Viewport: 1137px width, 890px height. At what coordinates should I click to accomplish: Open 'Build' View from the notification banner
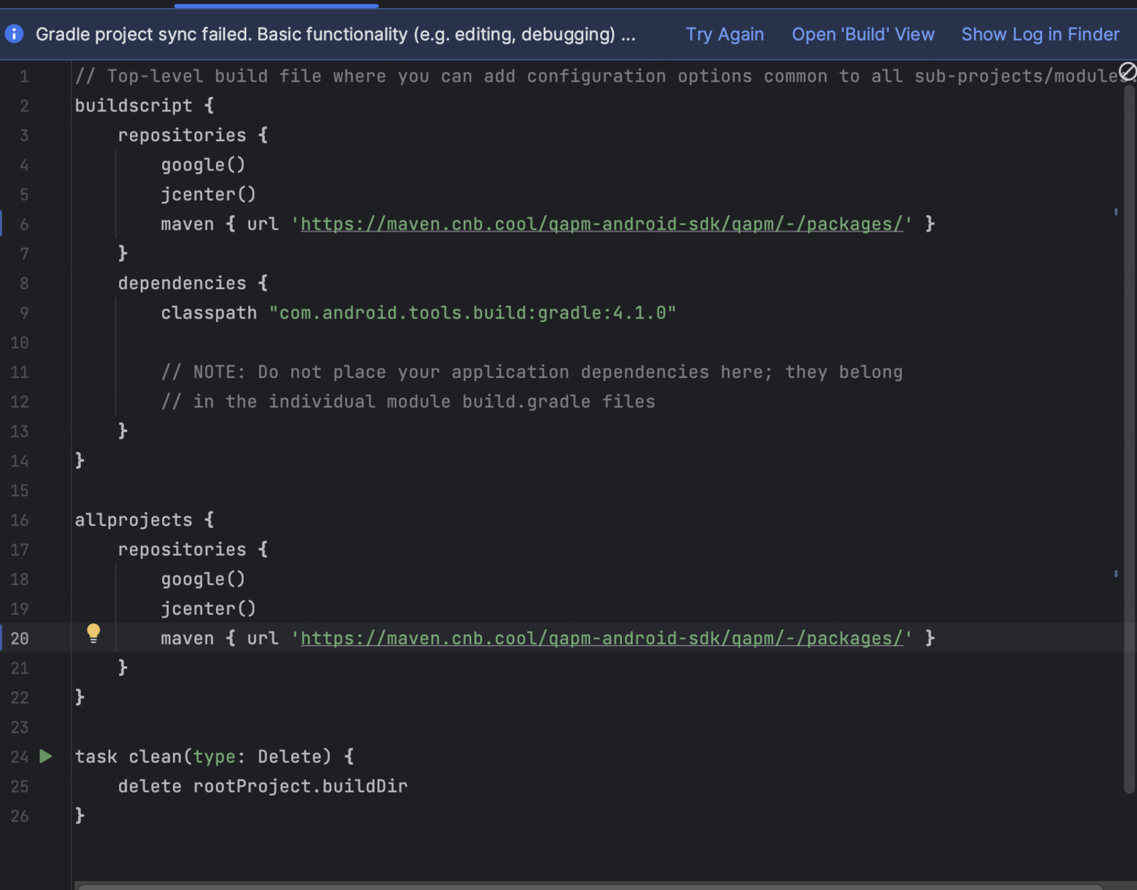coord(862,34)
